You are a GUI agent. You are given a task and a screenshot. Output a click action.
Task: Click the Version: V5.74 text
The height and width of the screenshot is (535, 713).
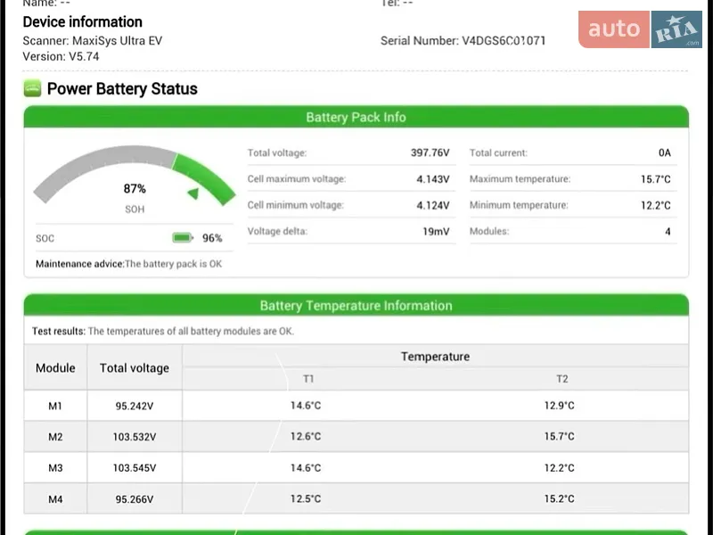click(x=61, y=56)
